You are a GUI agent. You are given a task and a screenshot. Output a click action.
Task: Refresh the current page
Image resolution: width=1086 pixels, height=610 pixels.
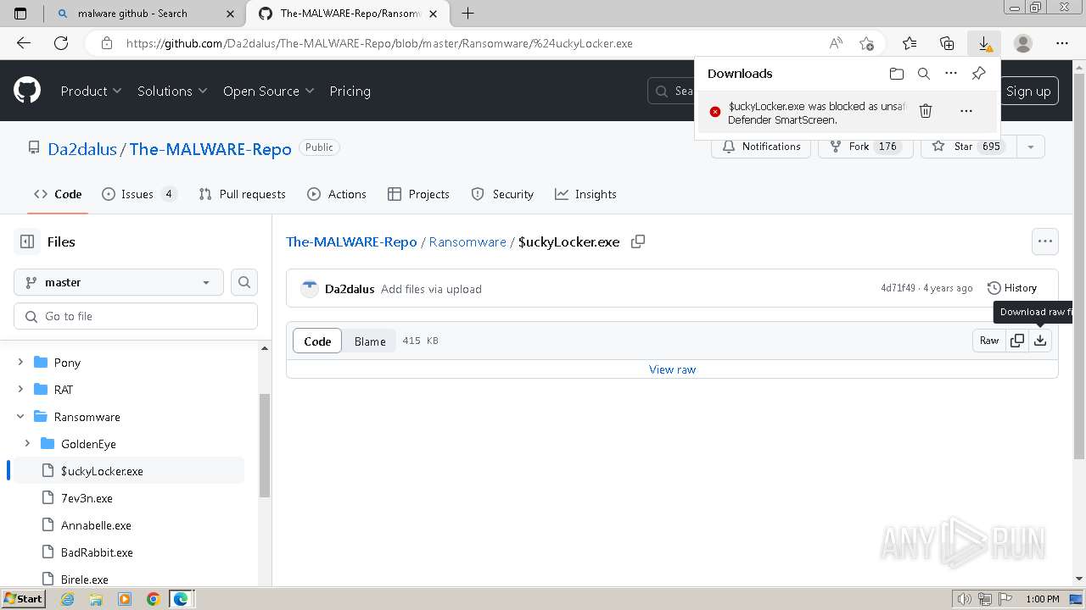pos(61,43)
